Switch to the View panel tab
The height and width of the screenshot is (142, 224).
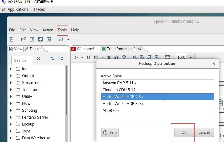16,49
